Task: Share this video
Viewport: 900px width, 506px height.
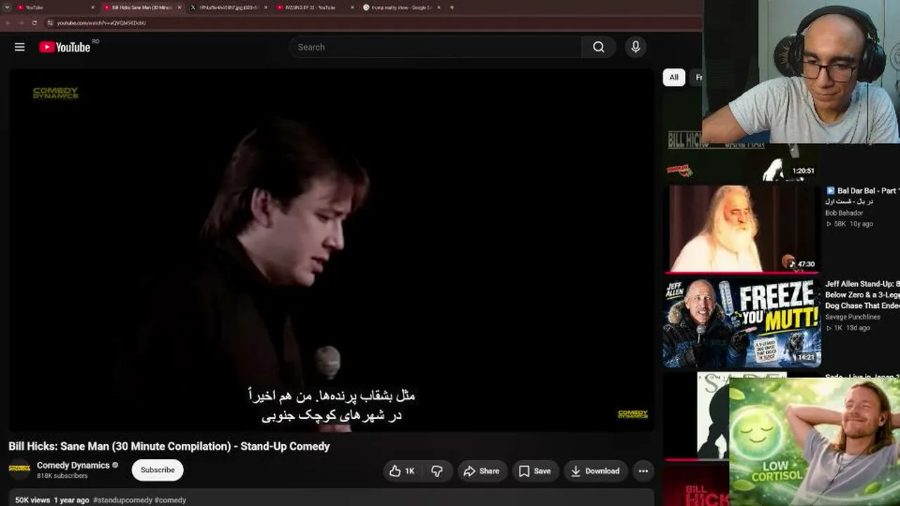Action: pos(482,471)
